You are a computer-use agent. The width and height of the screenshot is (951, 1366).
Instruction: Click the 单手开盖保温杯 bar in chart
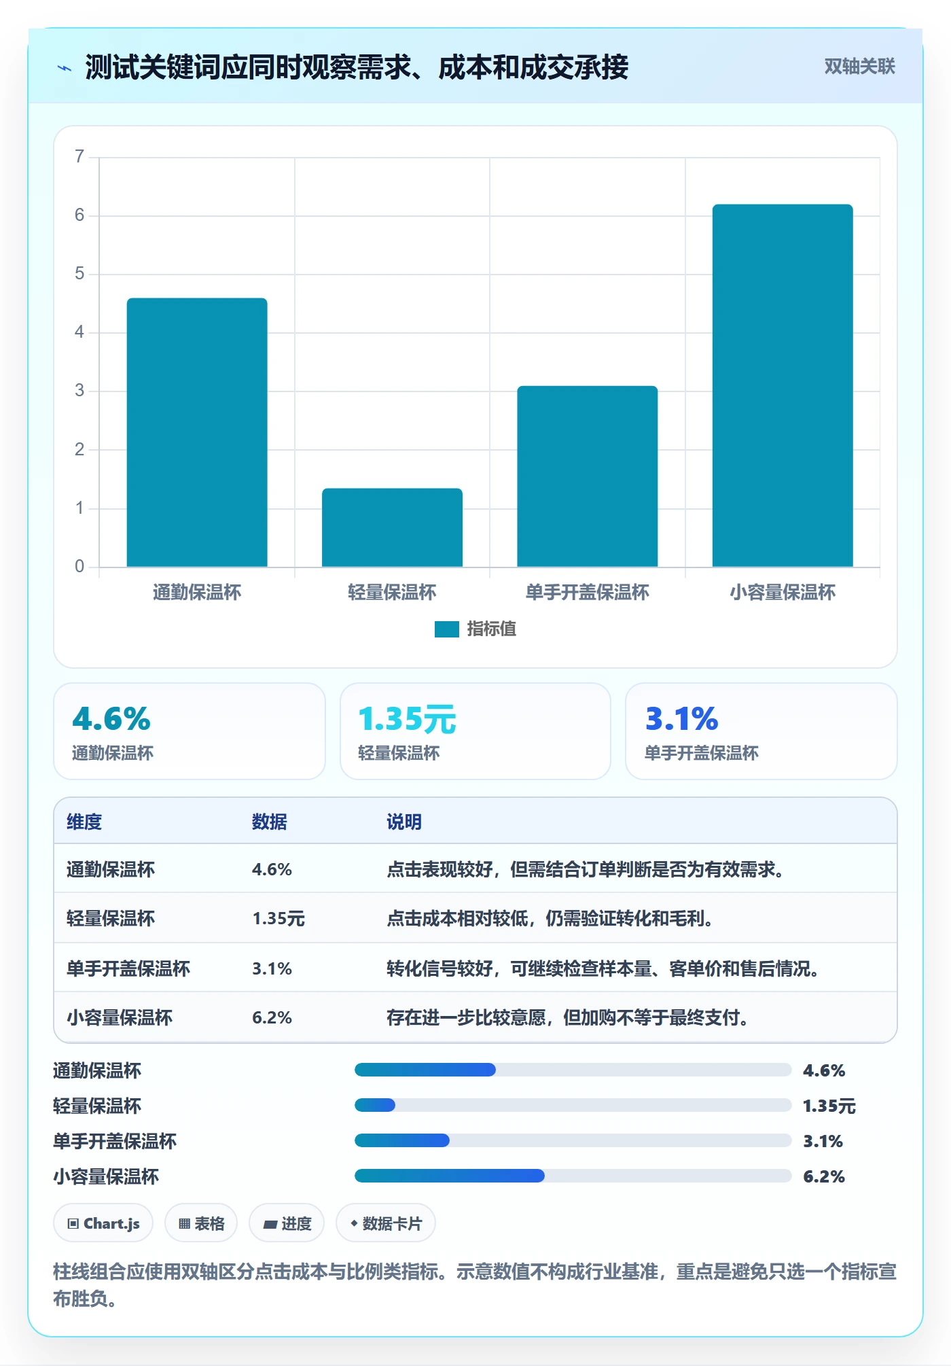click(x=588, y=476)
